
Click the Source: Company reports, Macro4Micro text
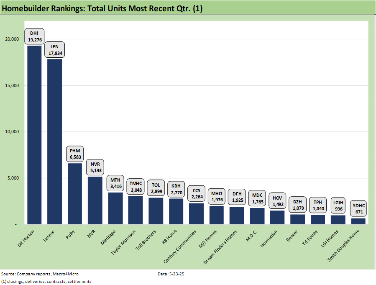40,274
